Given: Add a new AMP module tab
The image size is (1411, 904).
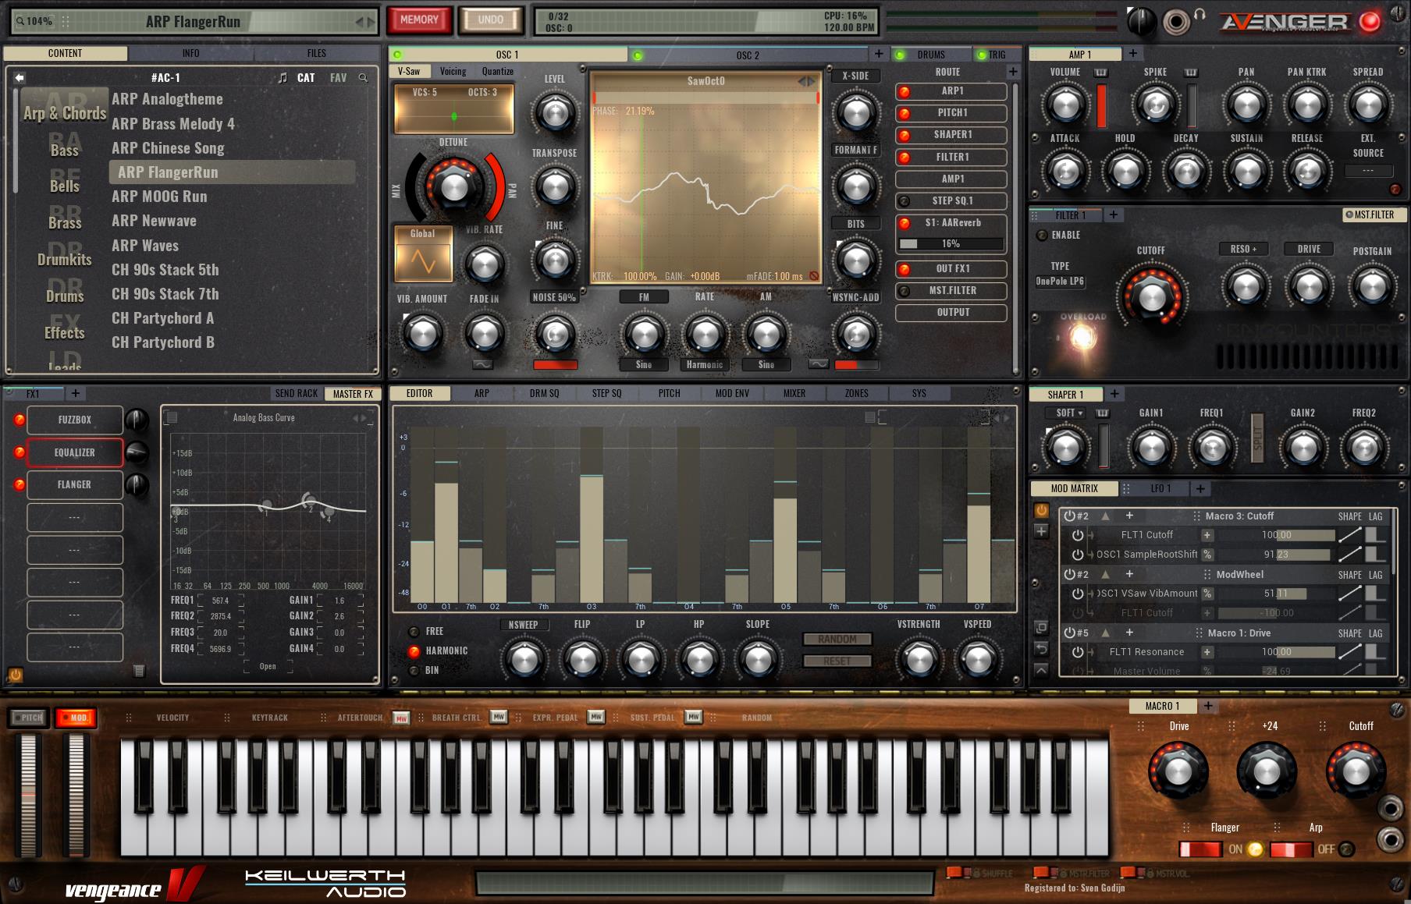Looking at the screenshot, I should pyautogui.click(x=1133, y=53).
